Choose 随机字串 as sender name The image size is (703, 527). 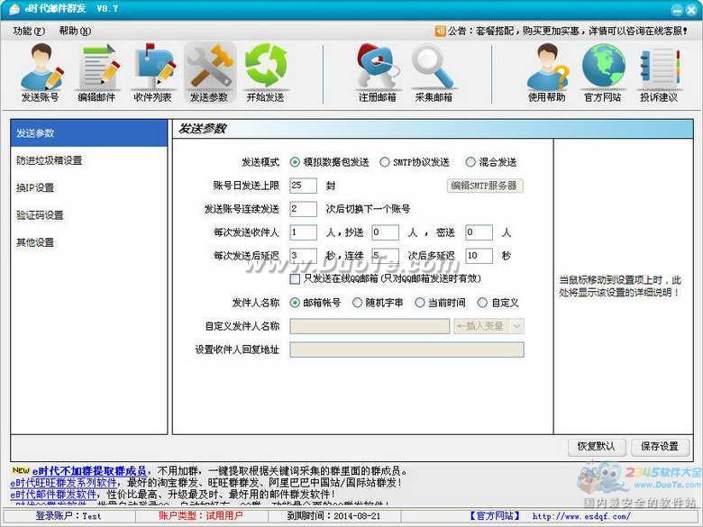click(357, 303)
